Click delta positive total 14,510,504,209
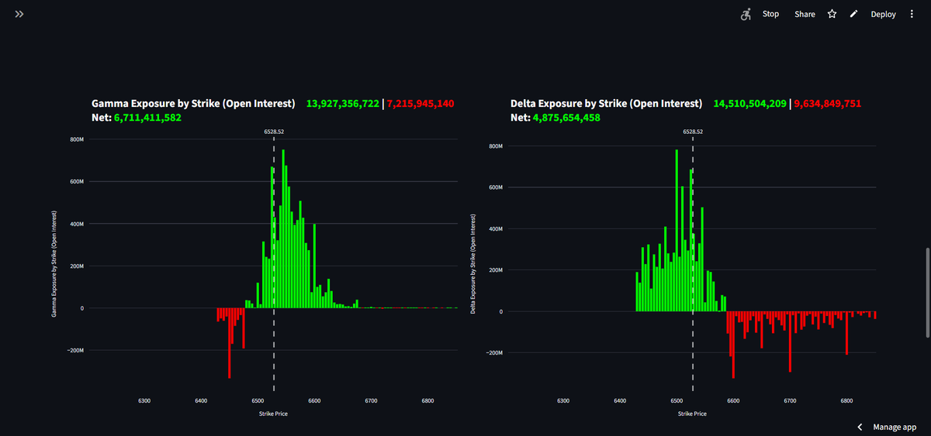Image resolution: width=931 pixels, height=436 pixels. click(x=750, y=103)
